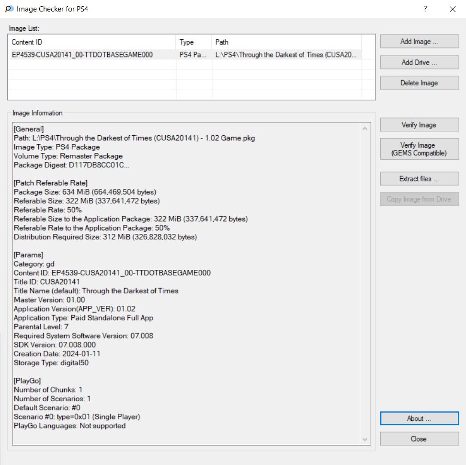The height and width of the screenshot is (465, 466).
Task: Click the Path column header
Action: pos(287,42)
